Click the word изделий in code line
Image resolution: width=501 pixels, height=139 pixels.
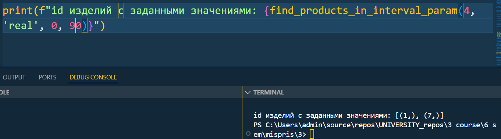tap(90, 12)
